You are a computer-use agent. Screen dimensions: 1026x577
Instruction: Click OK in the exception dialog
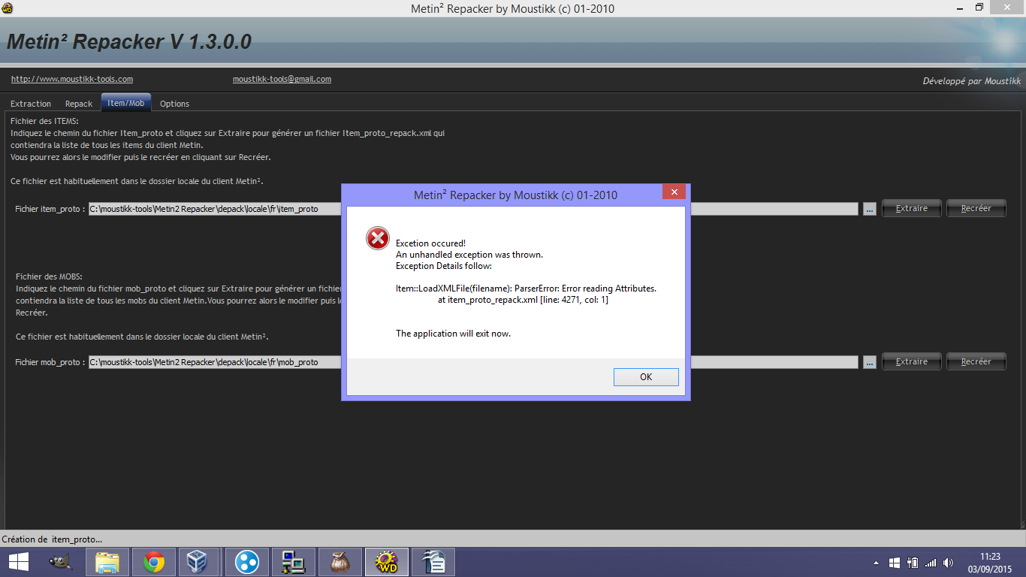pos(646,377)
